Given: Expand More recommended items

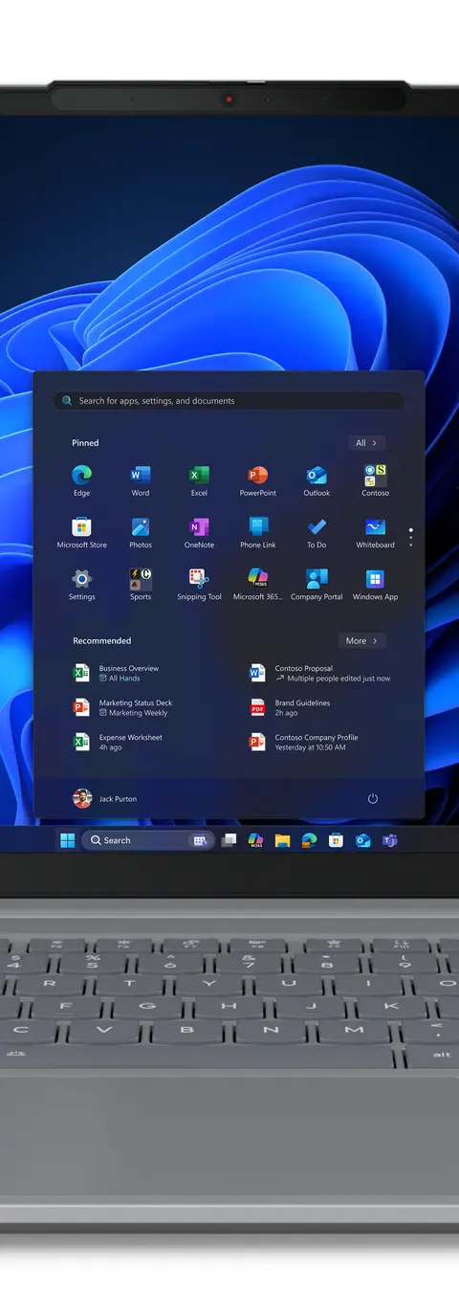Looking at the screenshot, I should click(x=361, y=641).
